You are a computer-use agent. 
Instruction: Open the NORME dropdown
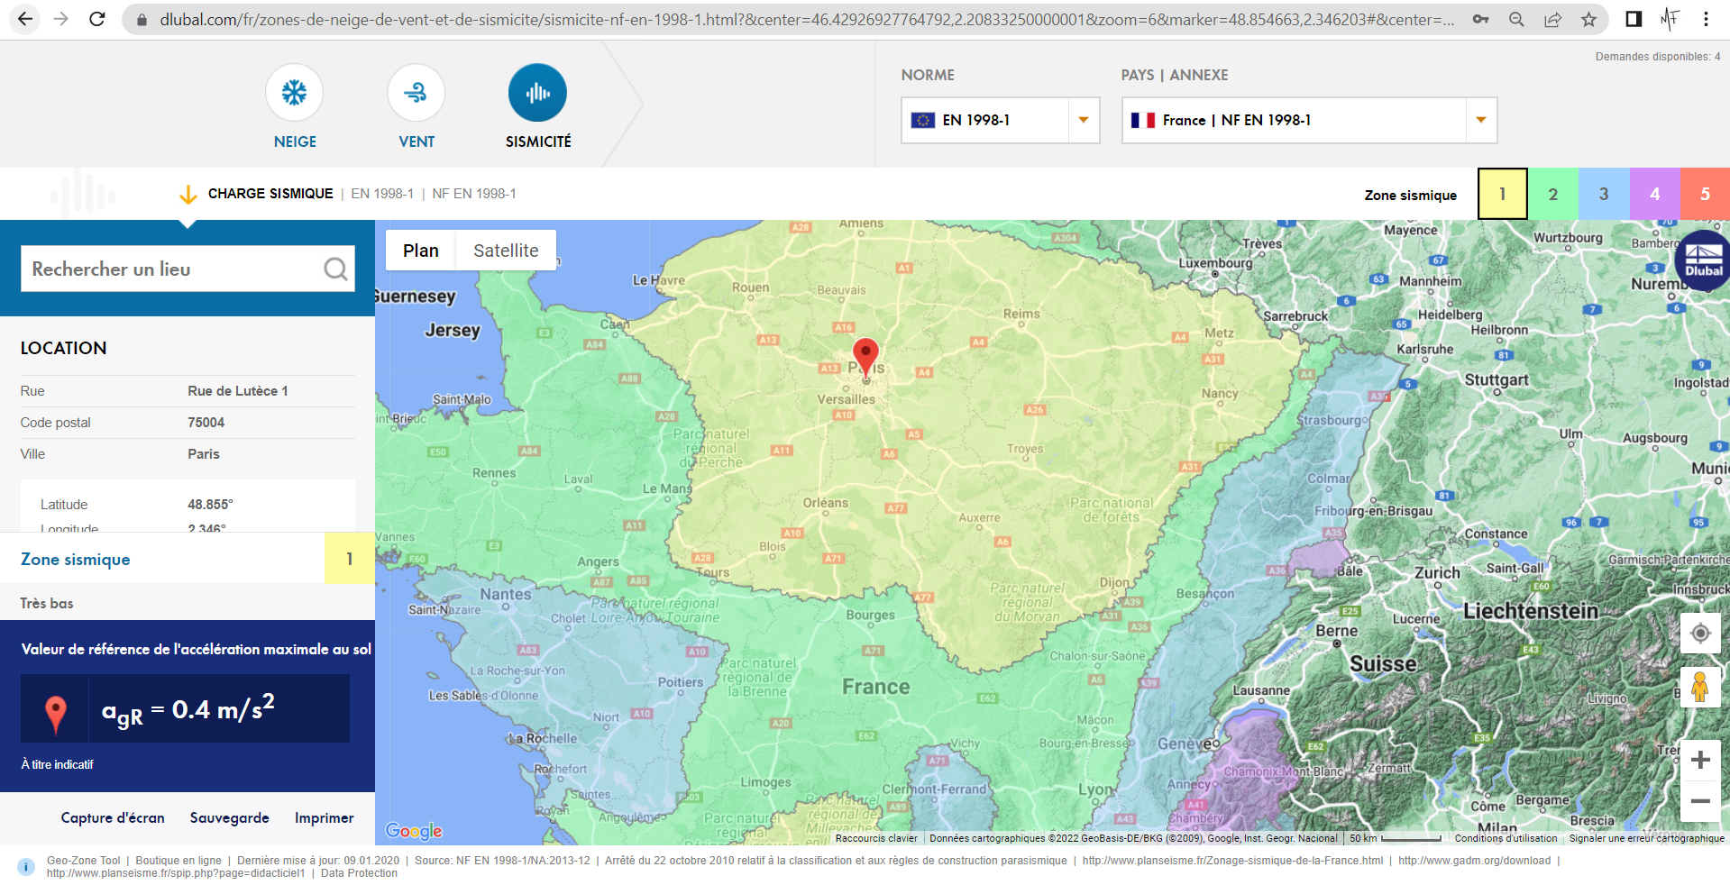[x=1082, y=120]
